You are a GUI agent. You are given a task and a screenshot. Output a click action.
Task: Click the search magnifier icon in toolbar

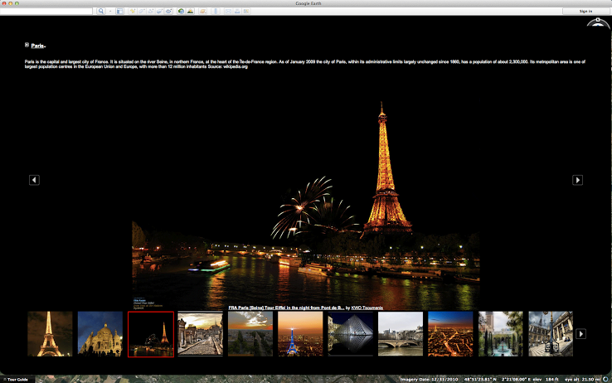(x=101, y=12)
